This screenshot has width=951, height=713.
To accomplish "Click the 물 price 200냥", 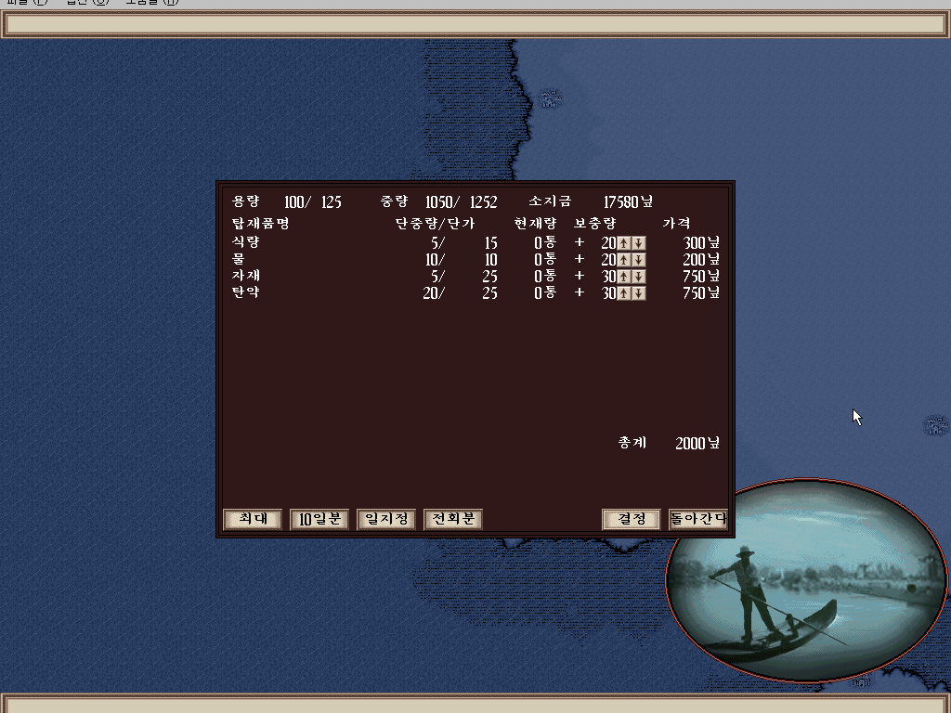I will pos(702,260).
